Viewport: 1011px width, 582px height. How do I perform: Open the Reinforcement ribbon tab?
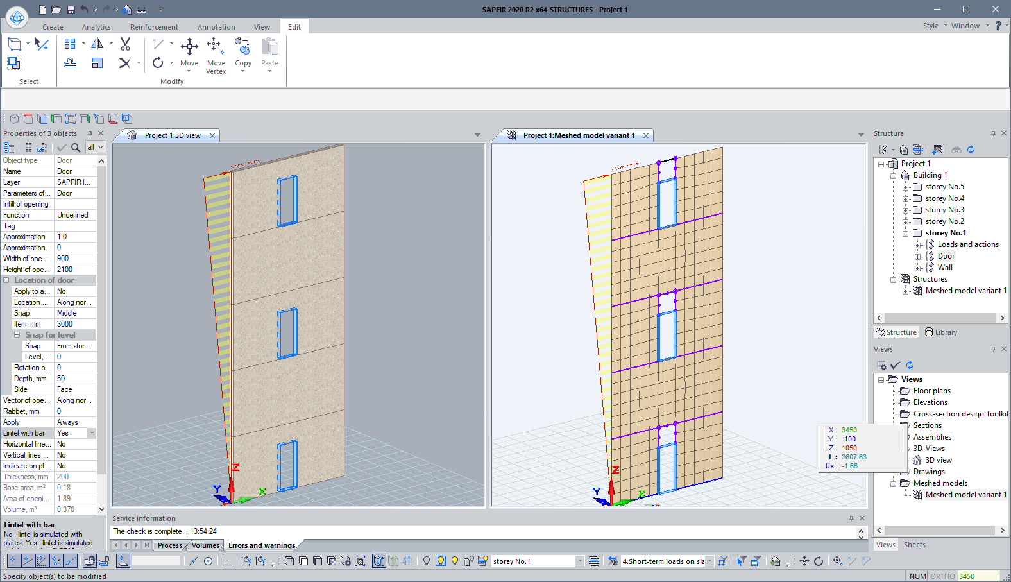[154, 27]
